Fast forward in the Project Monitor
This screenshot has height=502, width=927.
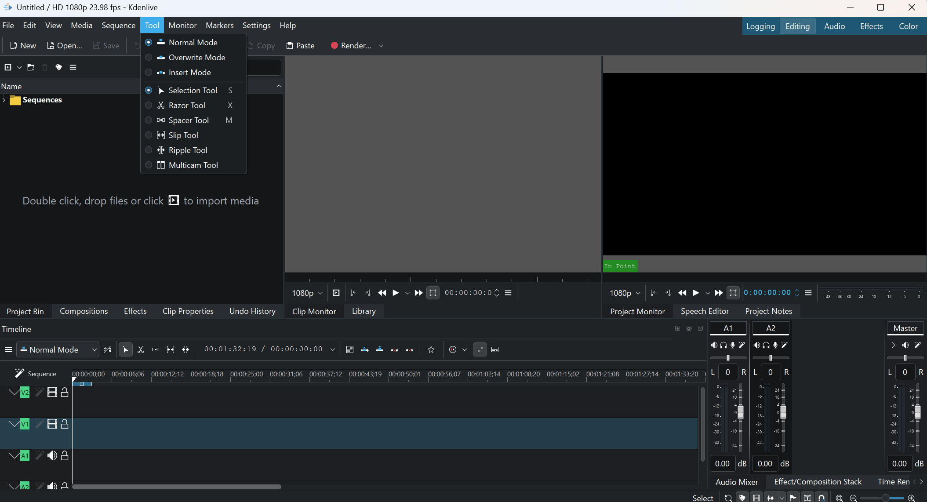tap(719, 293)
